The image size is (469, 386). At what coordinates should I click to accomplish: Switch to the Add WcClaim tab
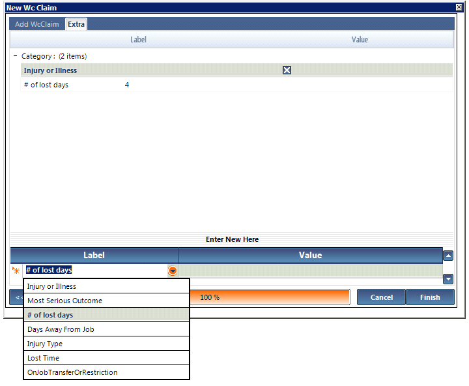[x=37, y=24]
